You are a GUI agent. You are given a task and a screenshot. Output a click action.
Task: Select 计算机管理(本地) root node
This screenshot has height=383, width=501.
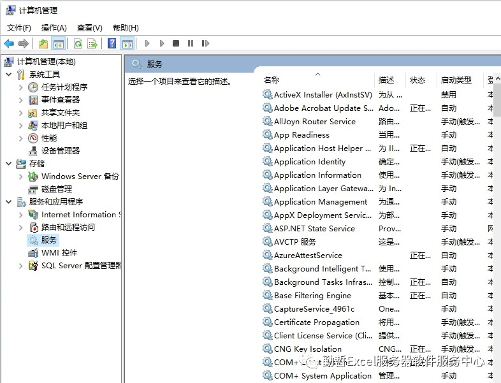47,62
